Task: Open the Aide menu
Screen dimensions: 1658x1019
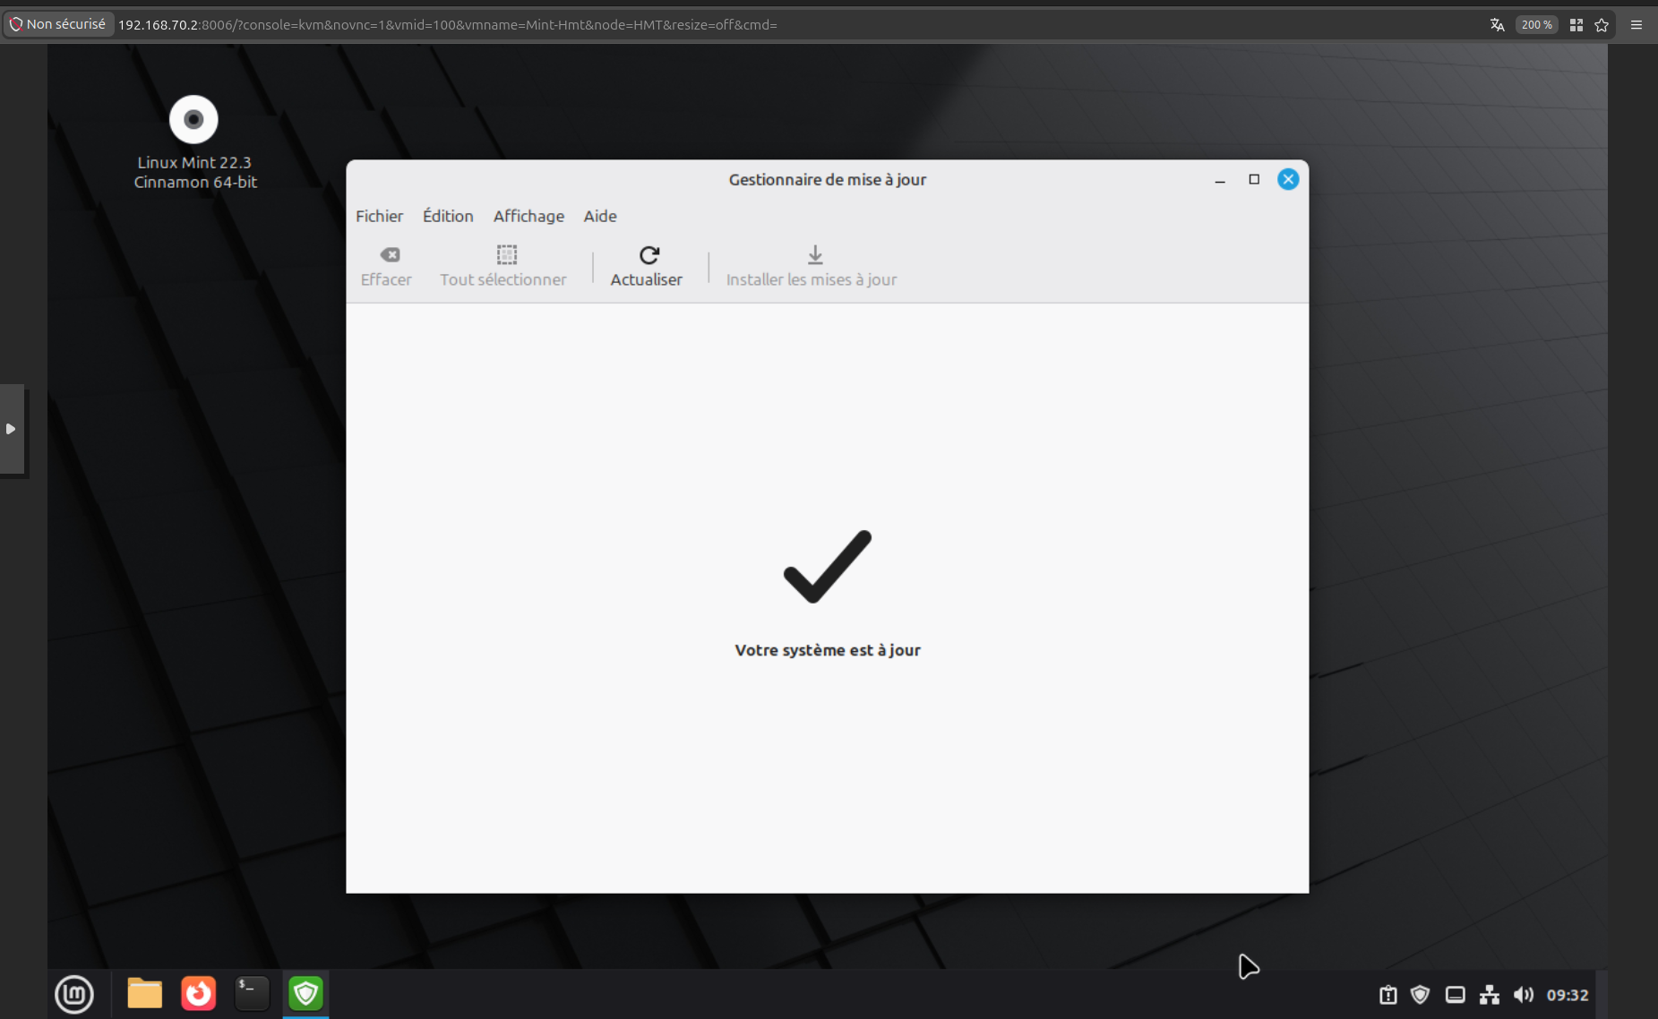Action: pyautogui.click(x=600, y=216)
